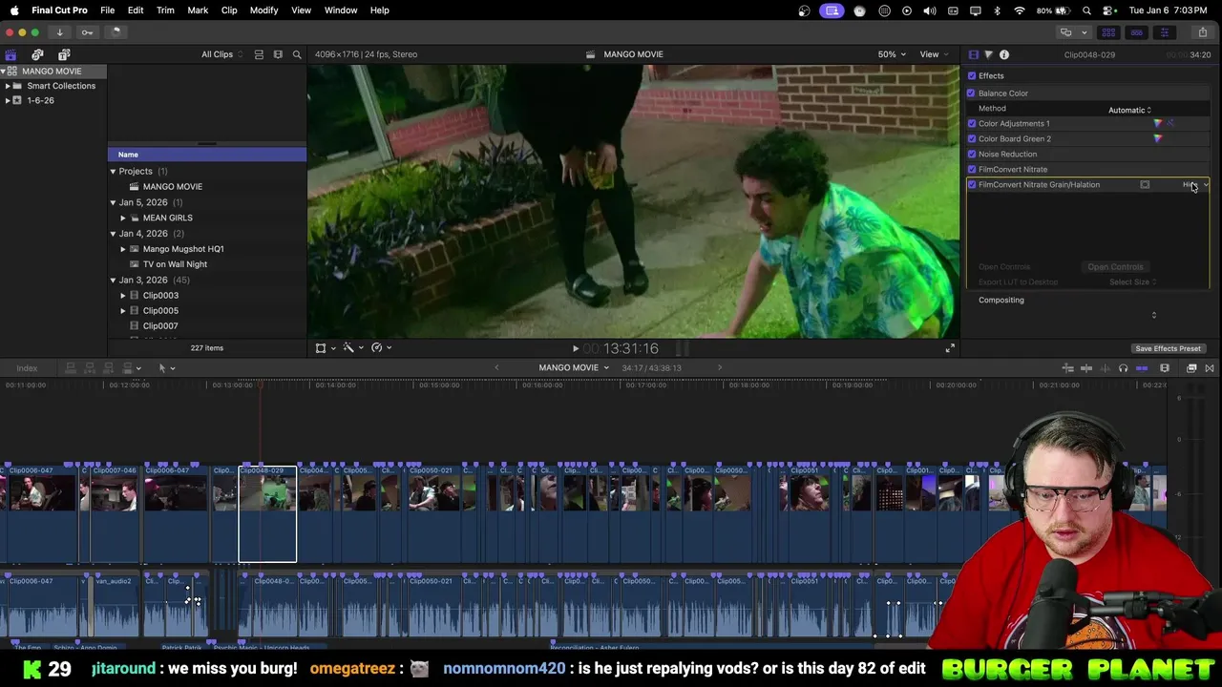1222x687 pixels.
Task: Open Color Adjustments 1 color controls icon
Action: click(x=1158, y=123)
